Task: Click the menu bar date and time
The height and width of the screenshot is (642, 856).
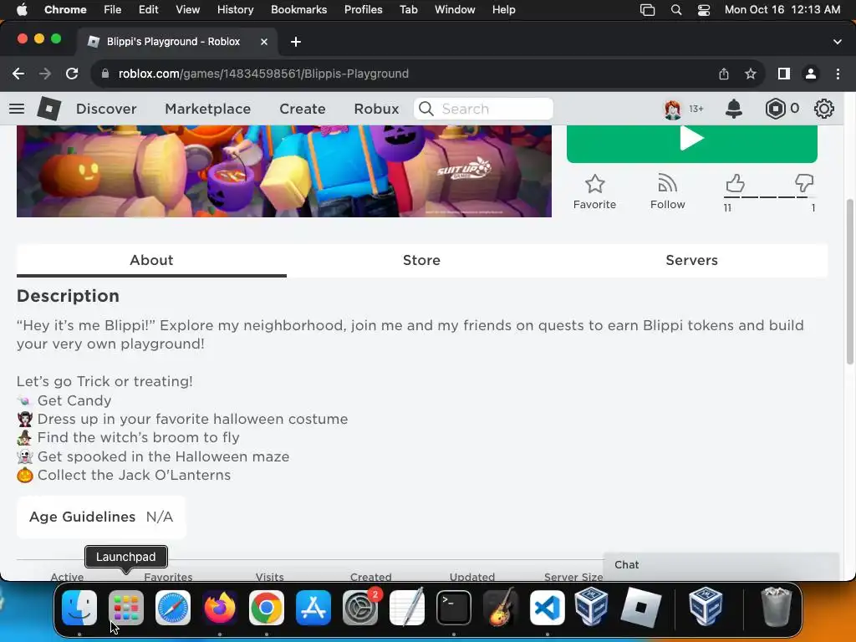Action: point(782,10)
